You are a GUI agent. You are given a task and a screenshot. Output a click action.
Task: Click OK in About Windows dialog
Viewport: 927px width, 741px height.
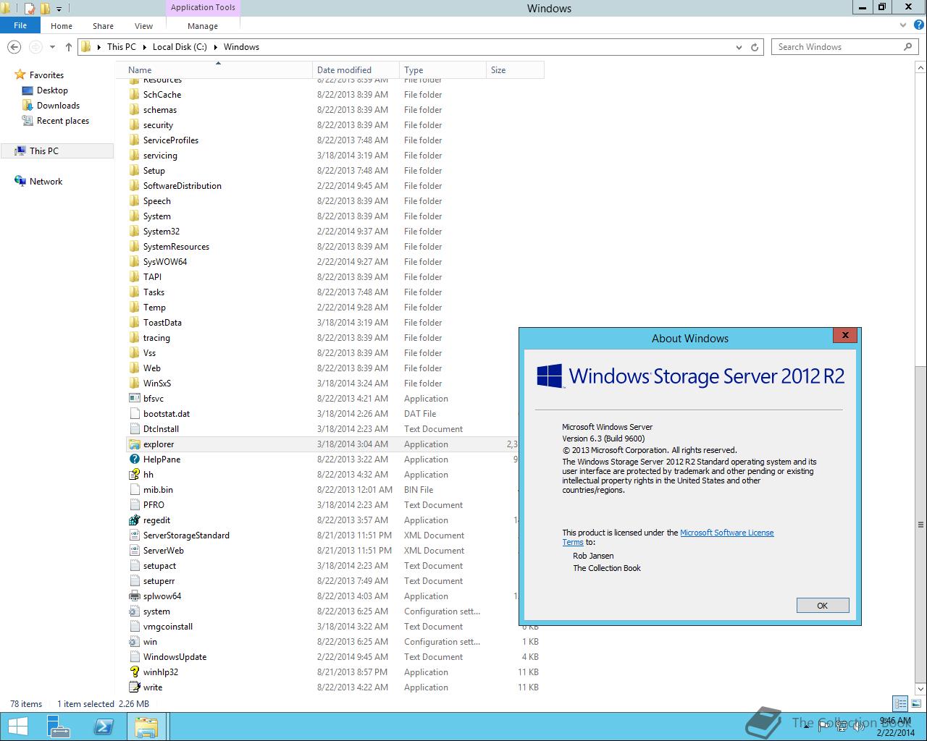[x=823, y=606]
